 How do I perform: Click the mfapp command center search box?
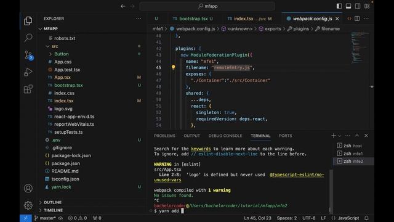pos(207,6)
